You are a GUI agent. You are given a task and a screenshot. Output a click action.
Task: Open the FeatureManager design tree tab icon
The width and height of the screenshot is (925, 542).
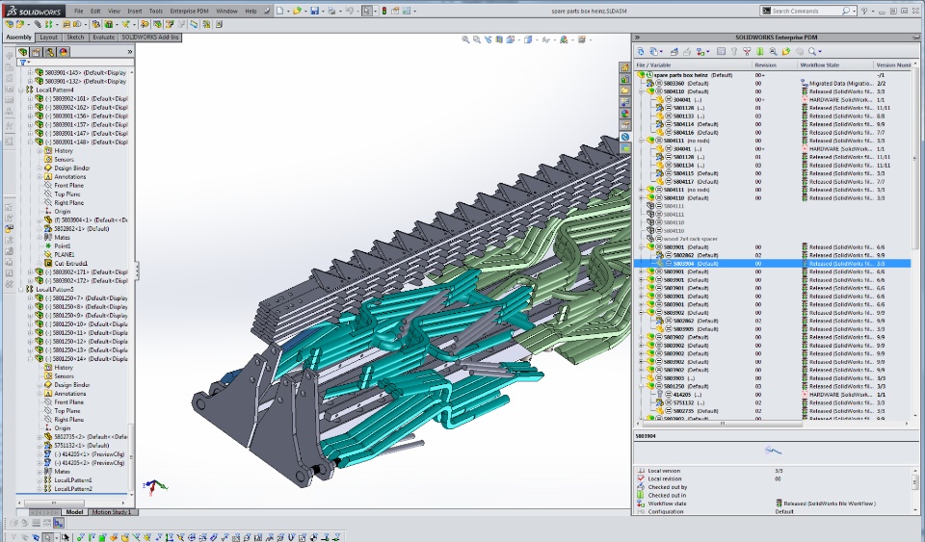click(23, 52)
